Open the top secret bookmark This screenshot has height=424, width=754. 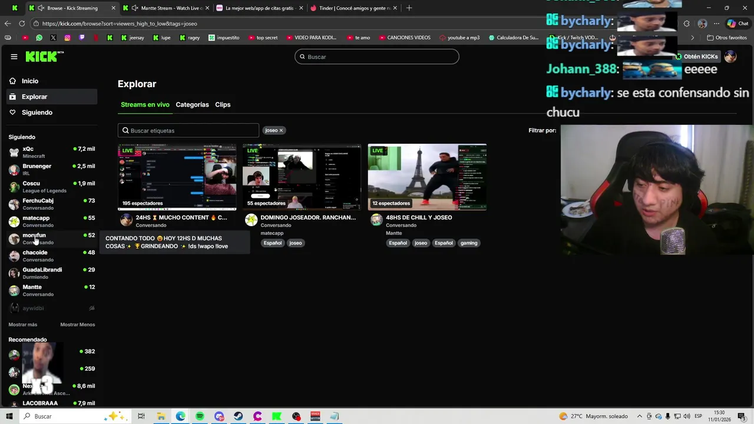tap(262, 38)
